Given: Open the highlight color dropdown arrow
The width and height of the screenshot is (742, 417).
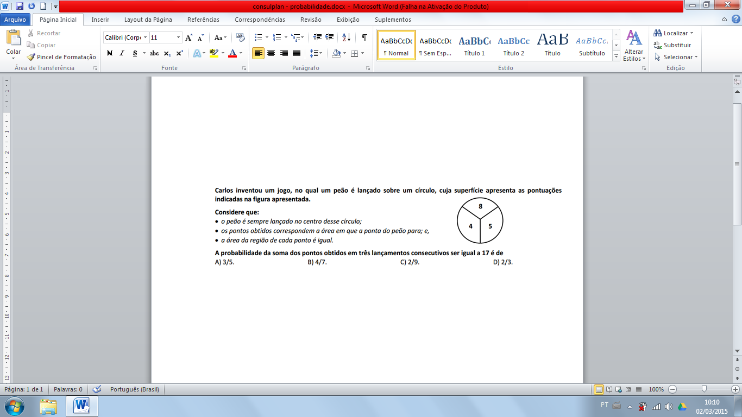Looking at the screenshot, I should (222, 53).
